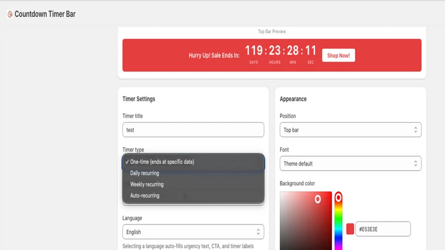Click the Top Bar Preview label
445x250 pixels.
coord(272,32)
